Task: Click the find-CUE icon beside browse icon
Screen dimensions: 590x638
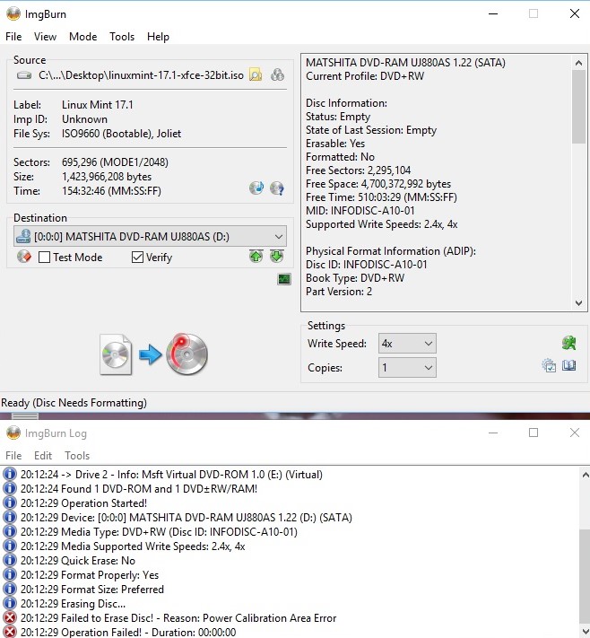Action: (x=277, y=74)
